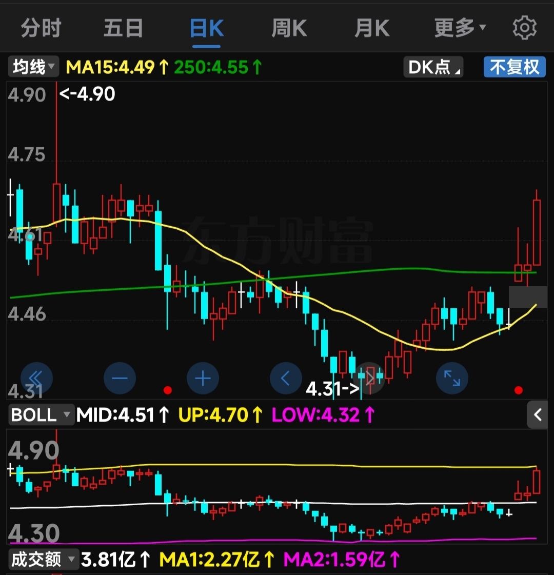Tap the 3.81亿 turnover value
554x575 pixels.
click(x=116, y=560)
